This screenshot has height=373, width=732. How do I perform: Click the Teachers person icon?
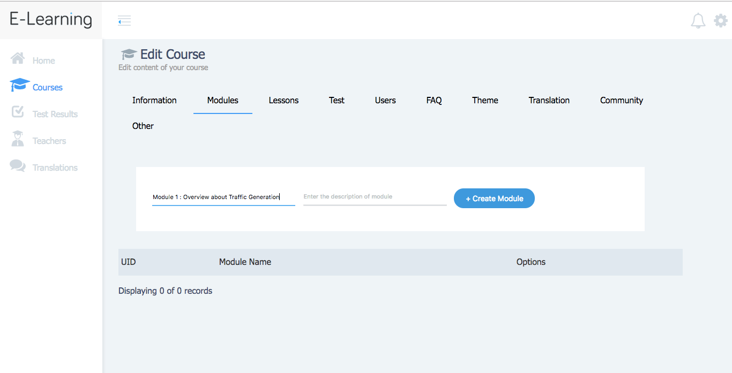point(18,139)
